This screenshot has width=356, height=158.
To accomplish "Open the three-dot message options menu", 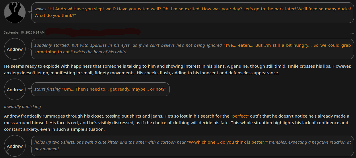I will click(352, 33).
